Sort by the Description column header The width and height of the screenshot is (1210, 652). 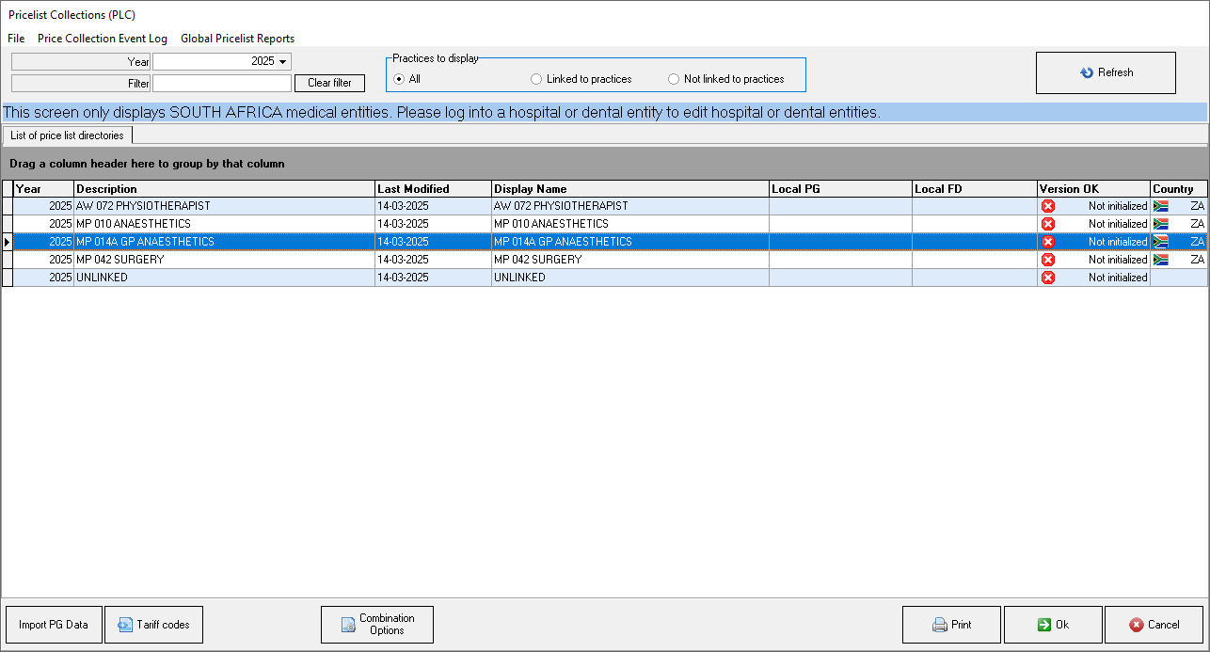pyautogui.click(x=224, y=189)
